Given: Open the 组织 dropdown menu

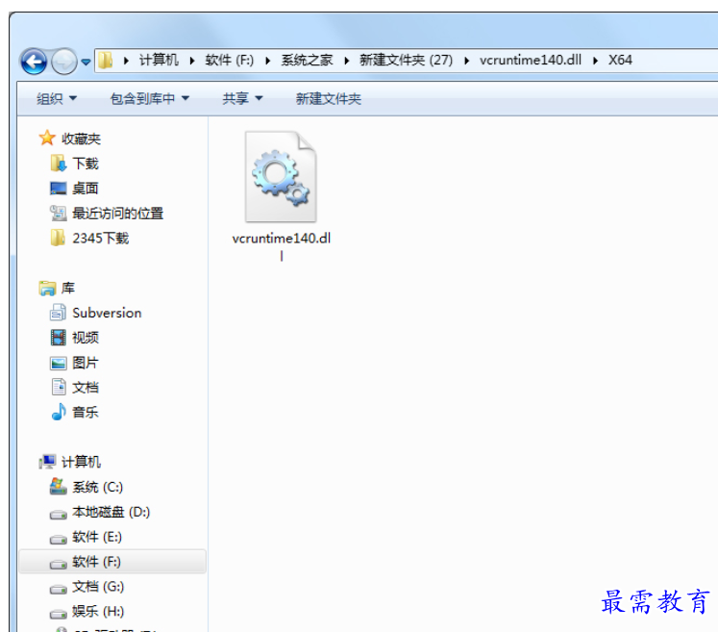Looking at the screenshot, I should 57,98.
